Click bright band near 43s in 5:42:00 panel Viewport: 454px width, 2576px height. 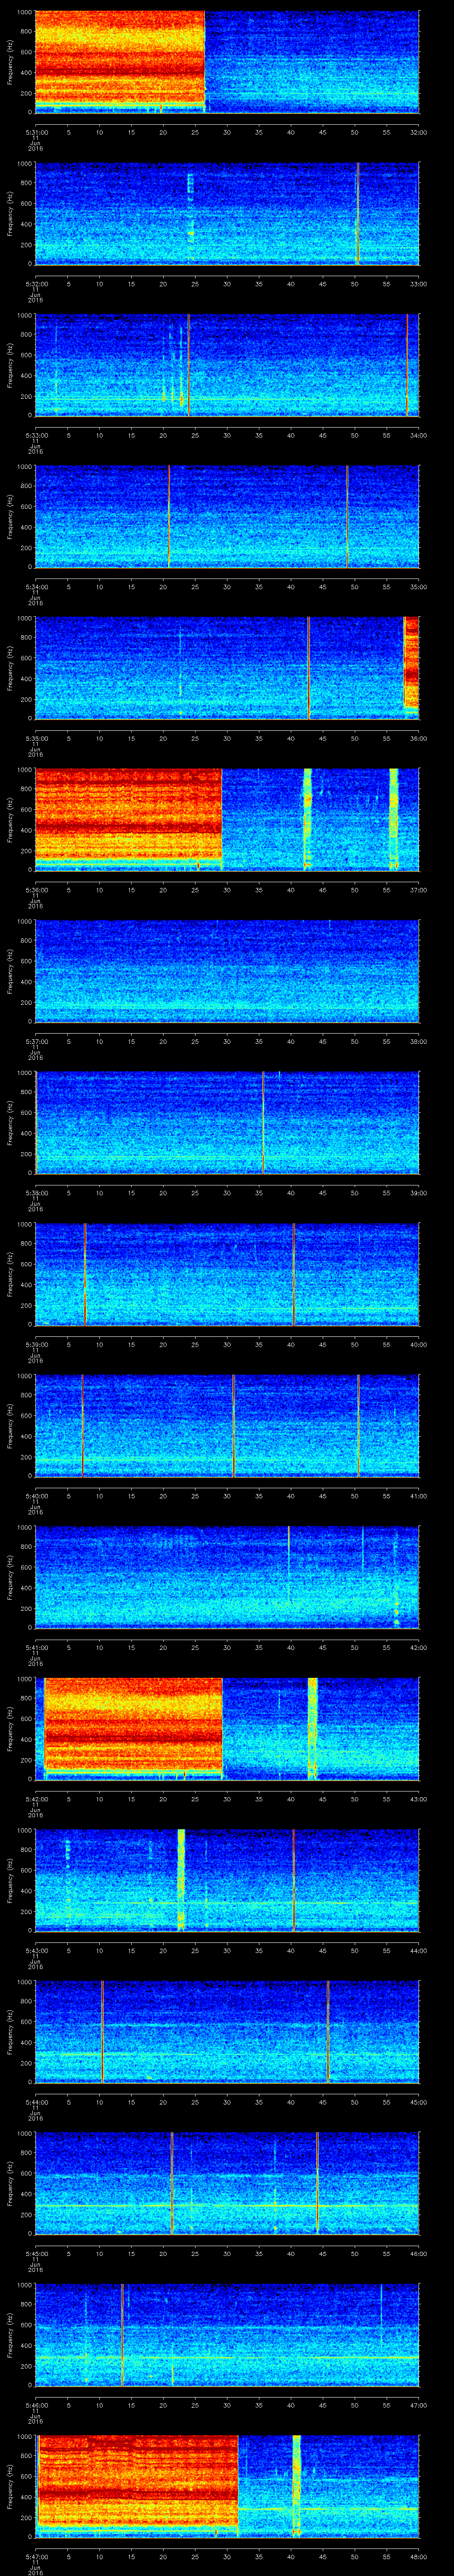[312, 1729]
